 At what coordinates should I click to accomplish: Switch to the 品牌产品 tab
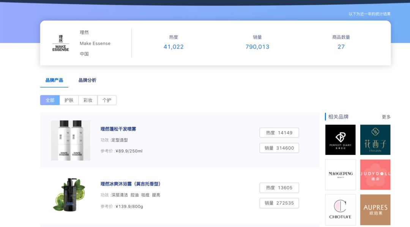[54, 80]
